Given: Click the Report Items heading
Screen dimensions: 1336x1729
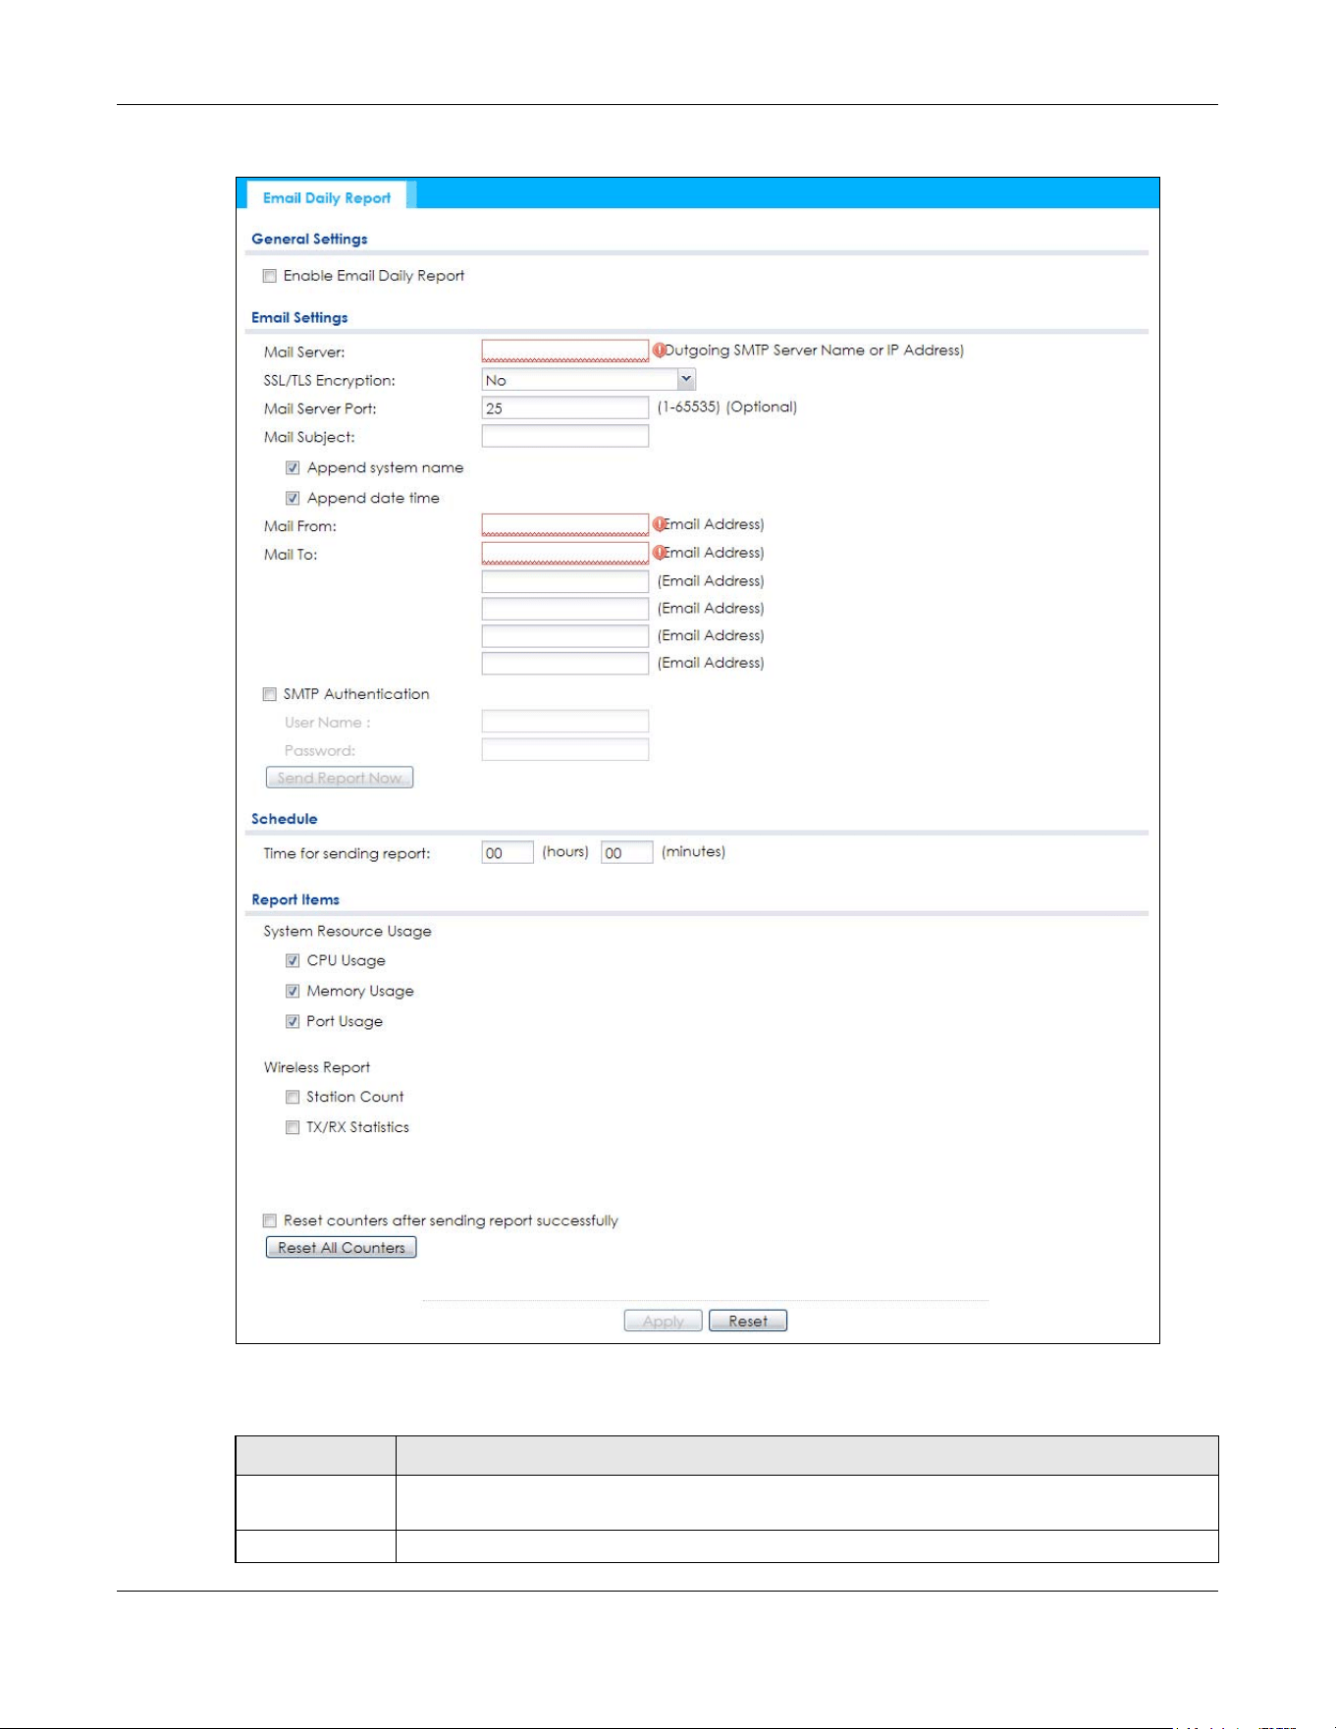Looking at the screenshot, I should 295,899.
